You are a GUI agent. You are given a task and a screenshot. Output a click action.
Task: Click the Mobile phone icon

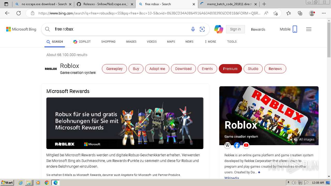click(295, 29)
